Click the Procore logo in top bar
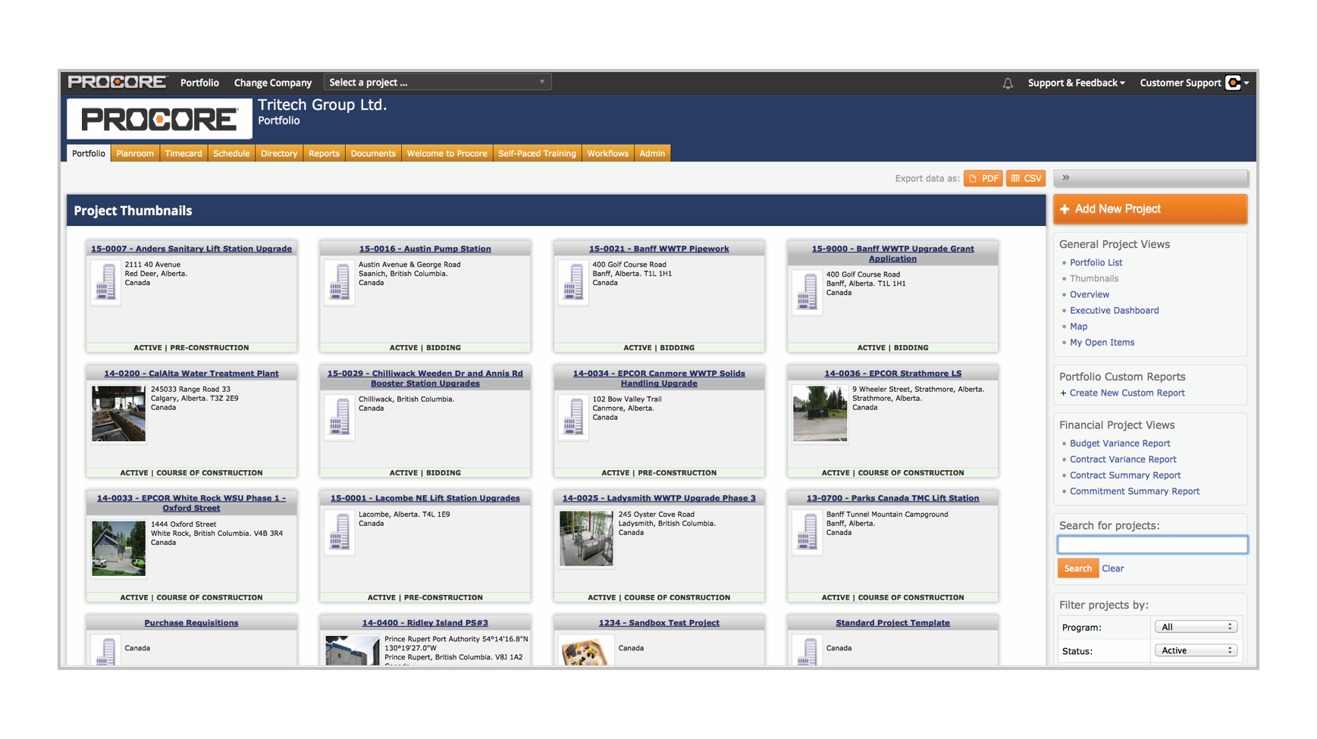Image resolution: width=1317 pixels, height=739 pixels. coord(117,82)
